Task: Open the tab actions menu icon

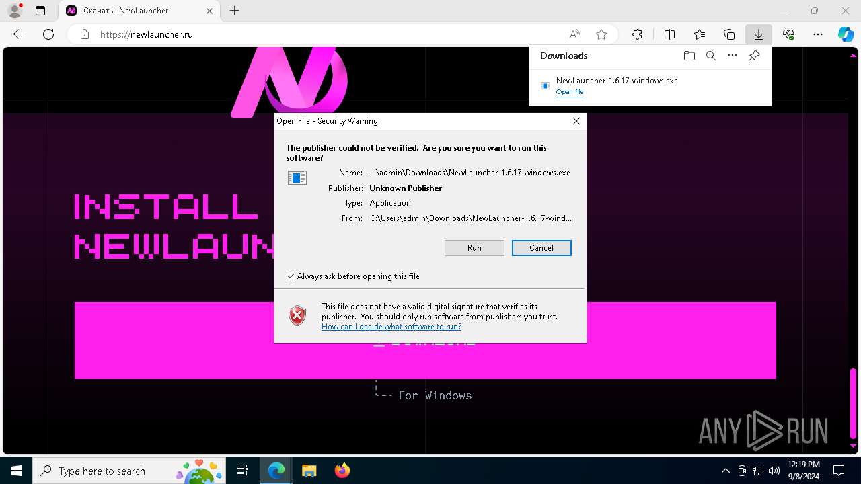Action: 40,11
